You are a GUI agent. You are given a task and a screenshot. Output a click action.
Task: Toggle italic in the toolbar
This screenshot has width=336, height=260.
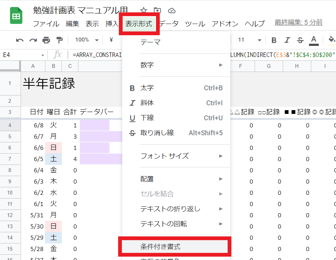coord(287,40)
